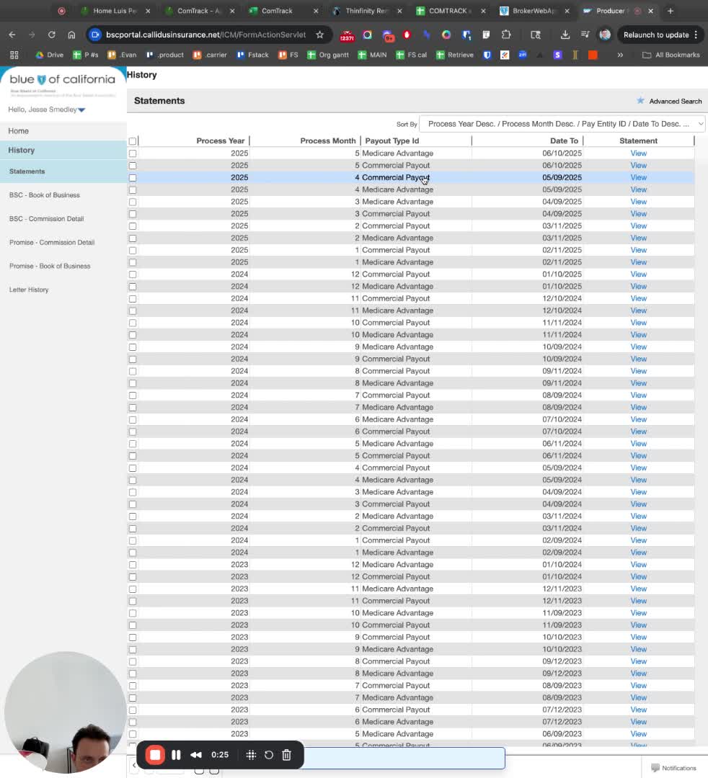The height and width of the screenshot is (778, 708).
Task: Click the Relaunch to update button
Action: click(661, 35)
